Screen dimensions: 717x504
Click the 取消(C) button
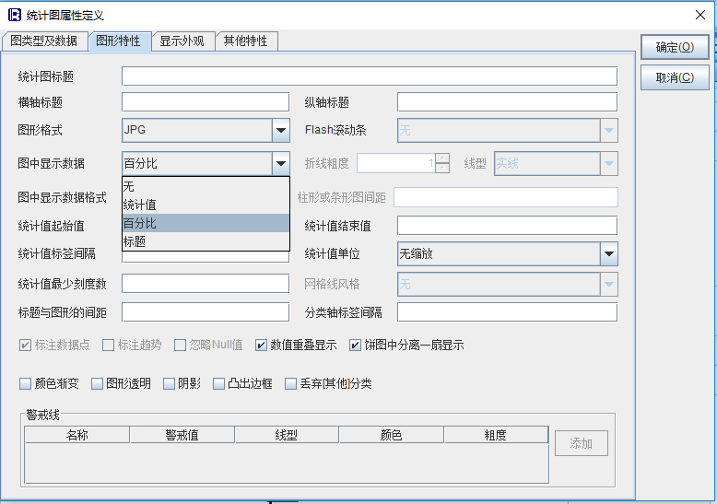tap(675, 77)
